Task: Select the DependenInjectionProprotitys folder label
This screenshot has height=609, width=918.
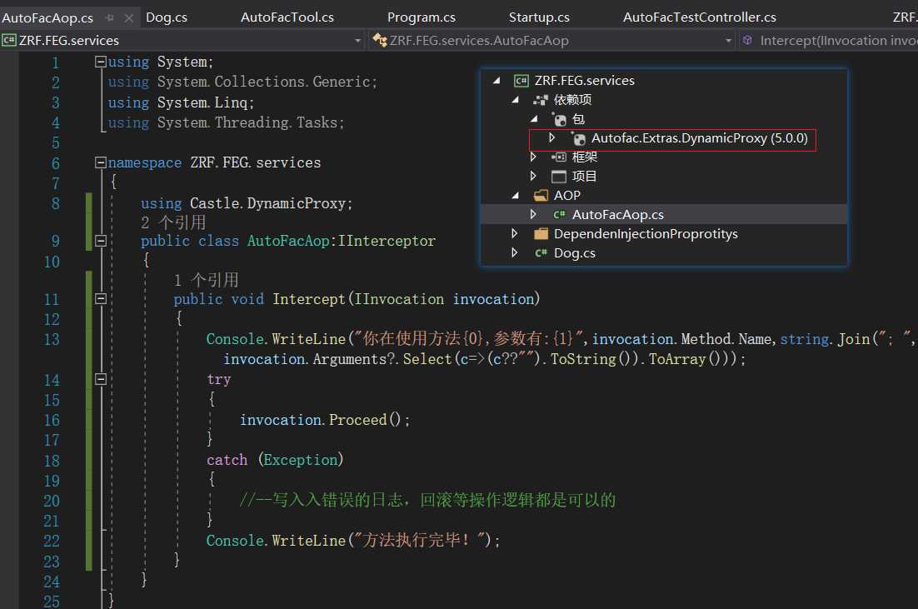Action: [x=646, y=234]
